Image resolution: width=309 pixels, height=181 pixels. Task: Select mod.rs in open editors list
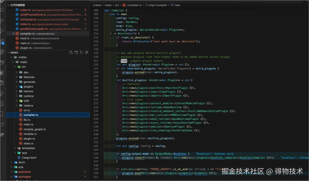point(48,38)
